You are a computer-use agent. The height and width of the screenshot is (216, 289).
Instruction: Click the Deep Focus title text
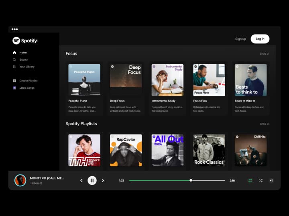click(117, 101)
